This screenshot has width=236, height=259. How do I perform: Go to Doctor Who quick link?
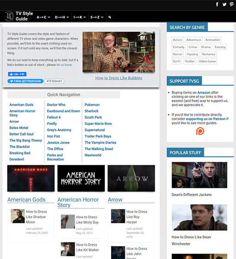56,105
